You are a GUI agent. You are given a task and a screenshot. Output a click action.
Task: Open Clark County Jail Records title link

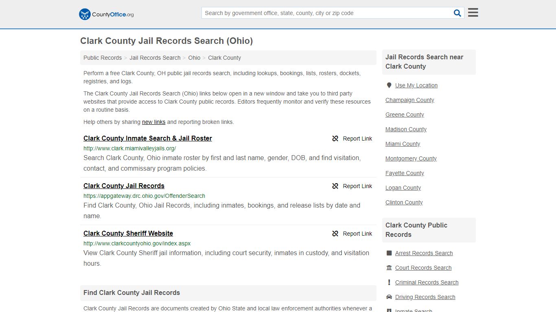[124, 186]
